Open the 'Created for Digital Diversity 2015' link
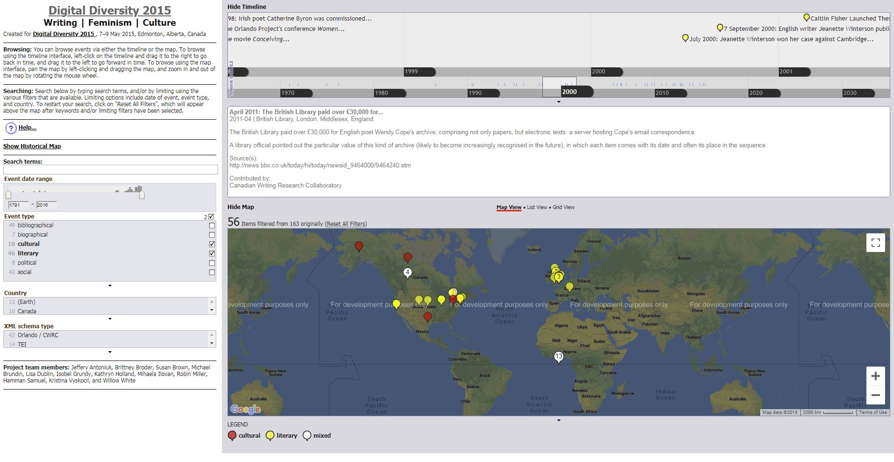 point(63,34)
